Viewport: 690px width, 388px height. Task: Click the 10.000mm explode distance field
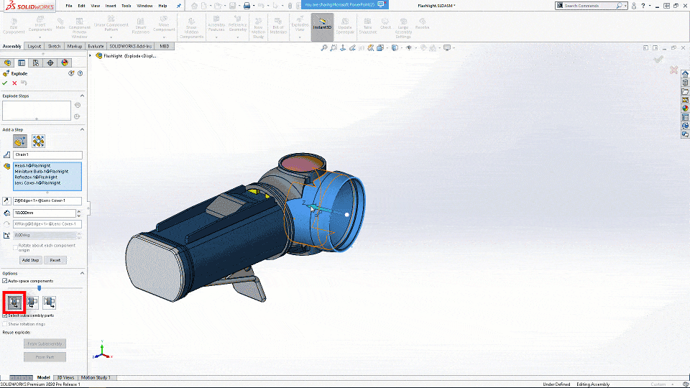point(44,213)
